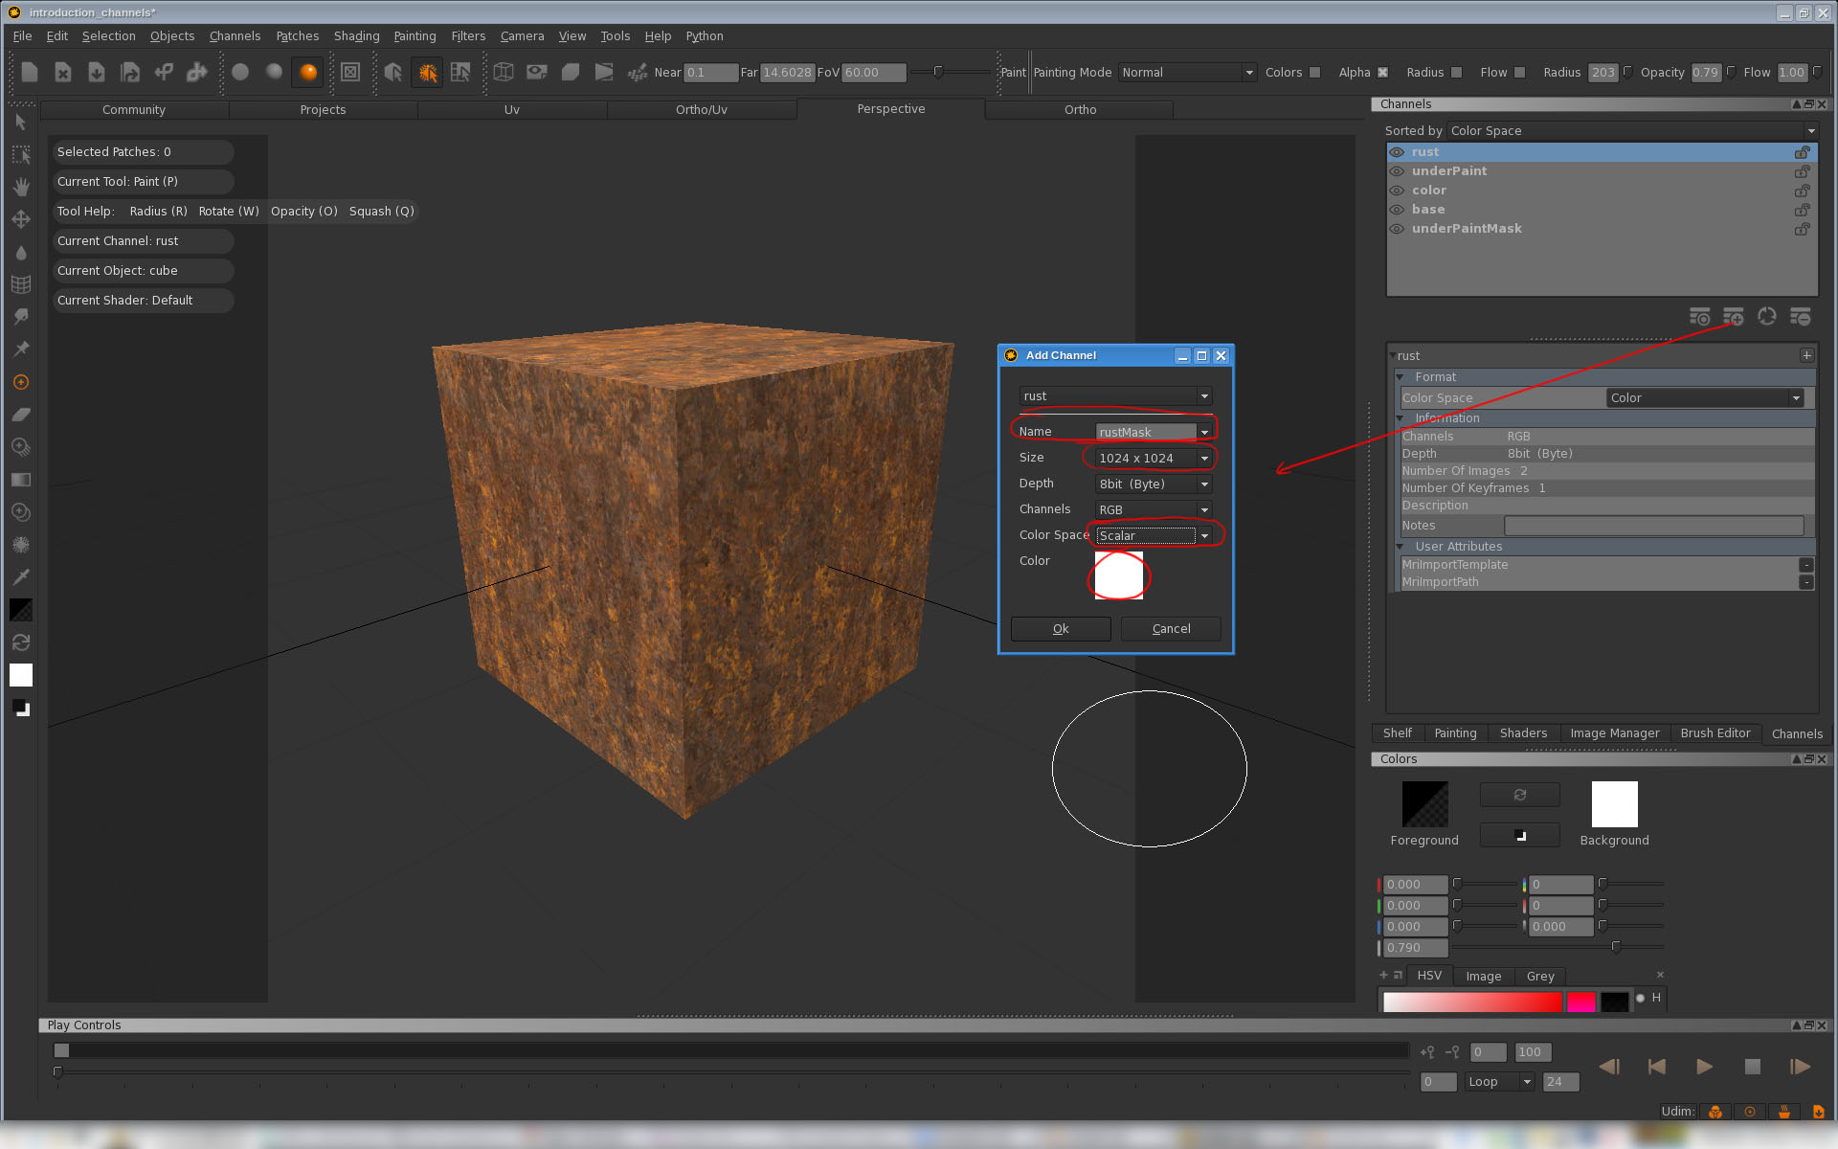Viewport: 1838px width, 1149px height.
Task: Click the circular arrows convert channel icon
Action: (1767, 316)
